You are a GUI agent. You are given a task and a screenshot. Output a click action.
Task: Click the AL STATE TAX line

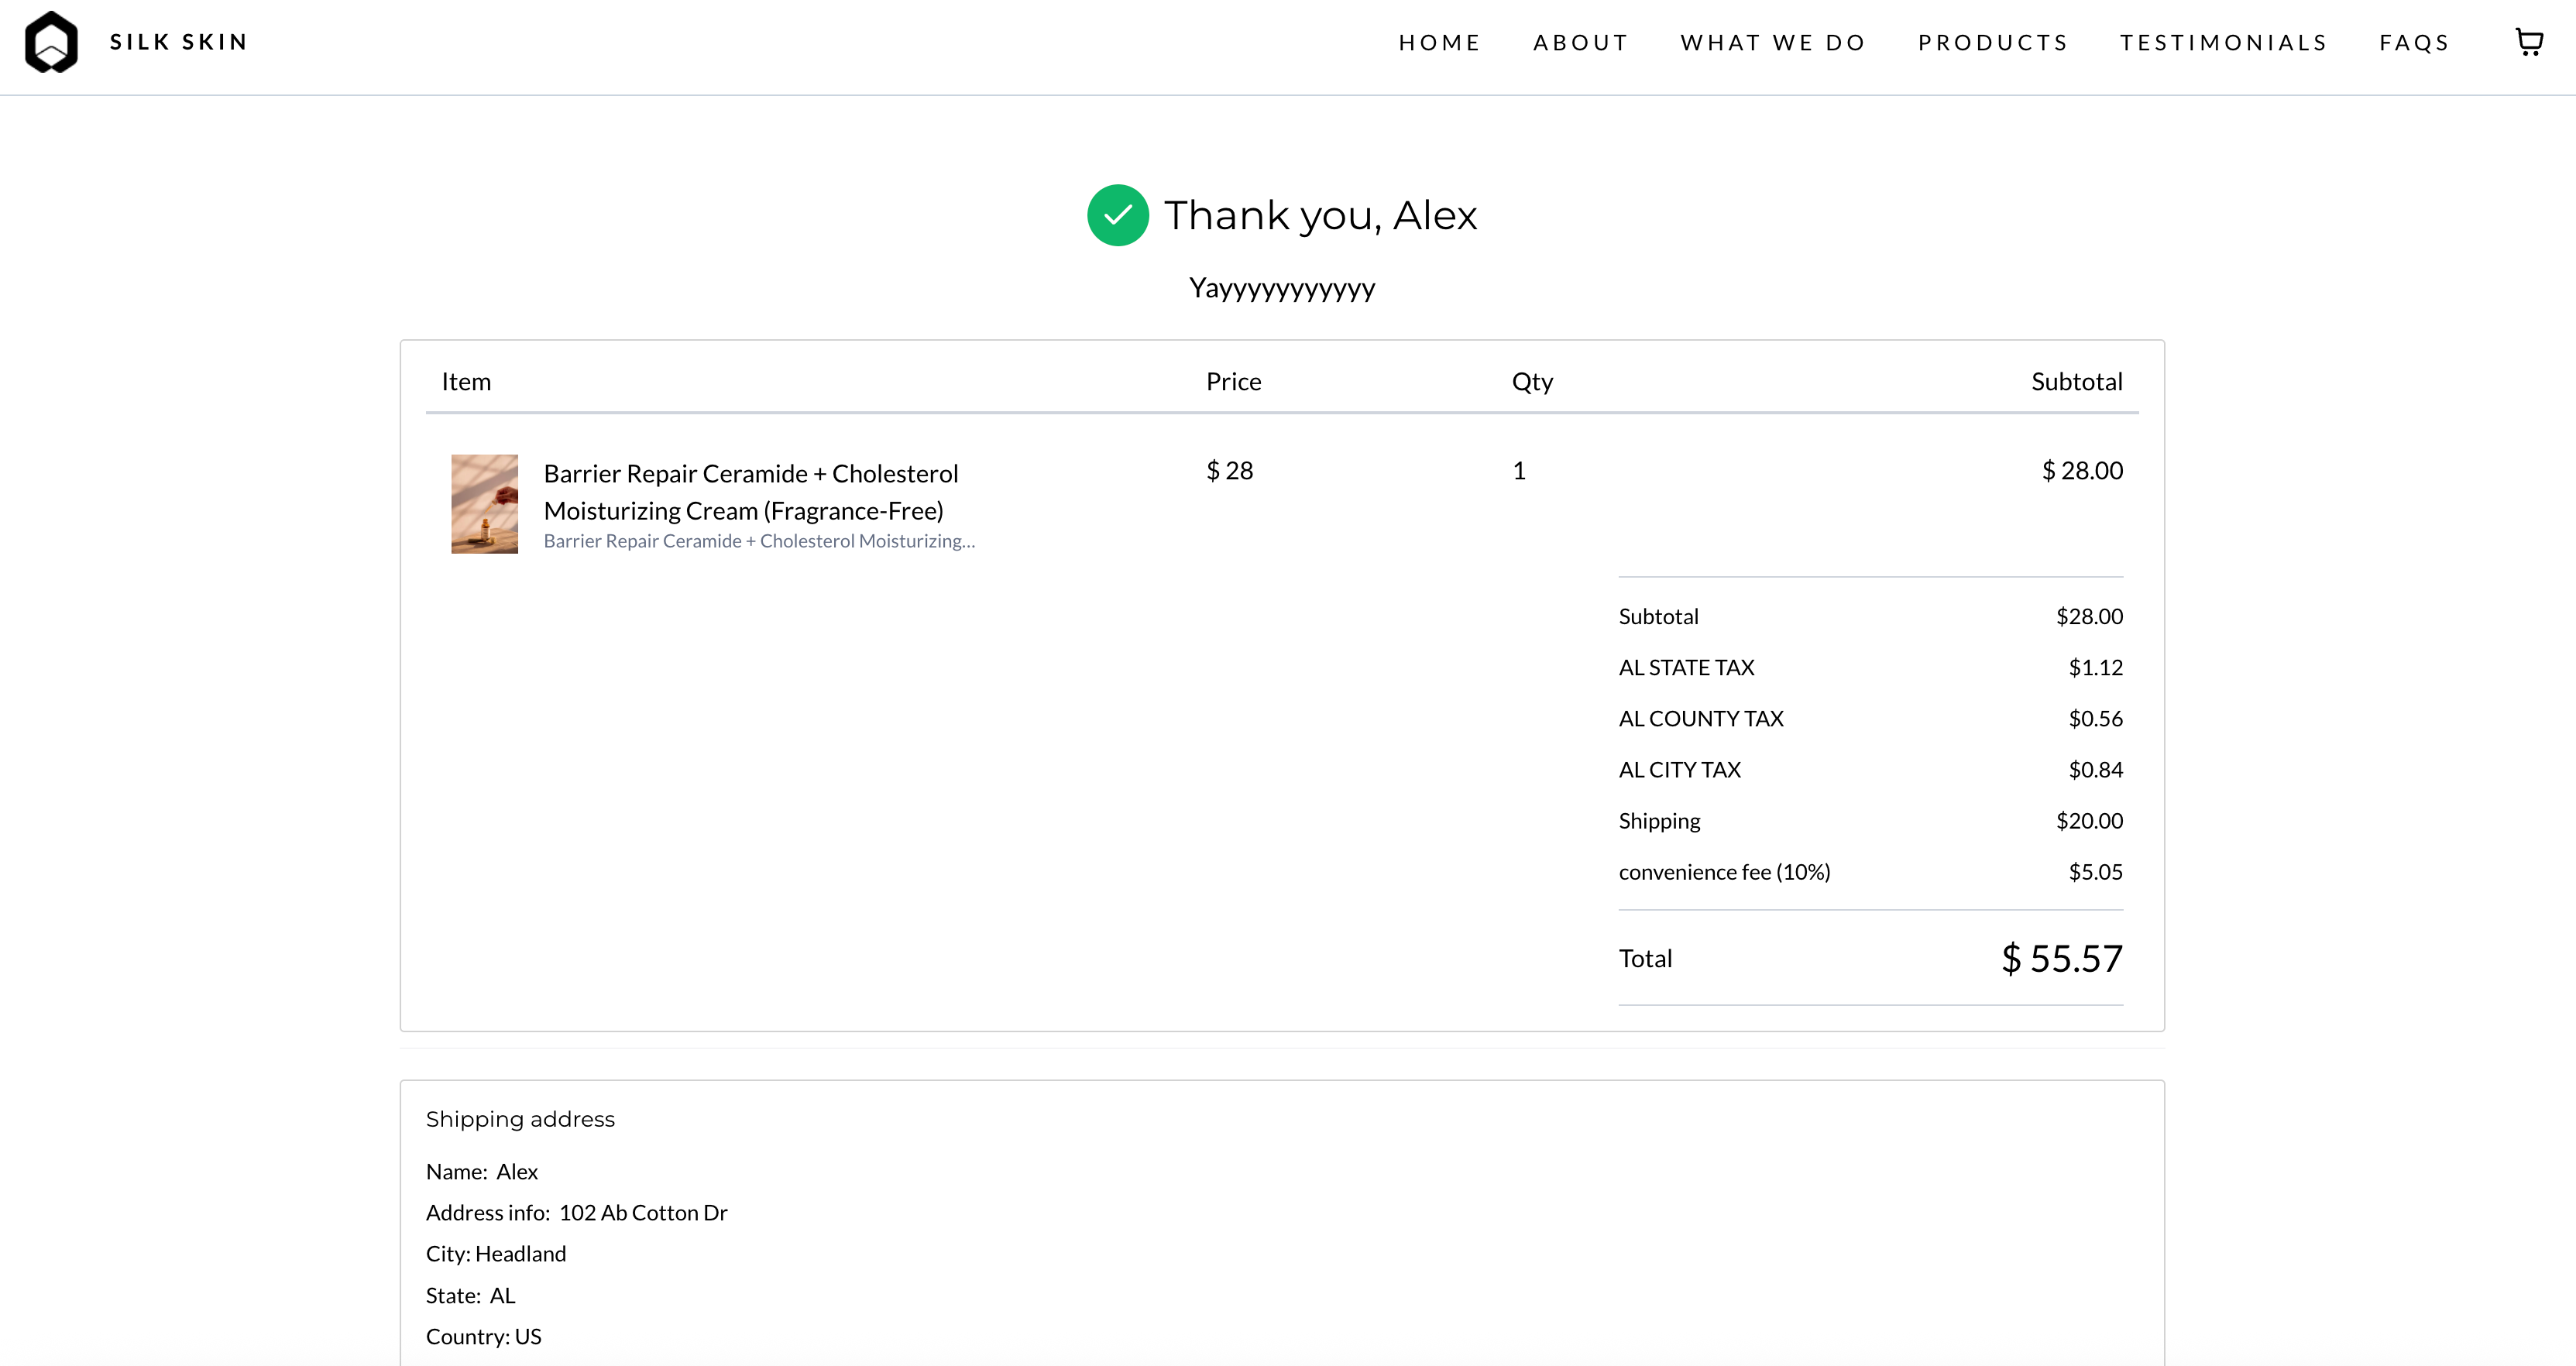pos(1686,667)
